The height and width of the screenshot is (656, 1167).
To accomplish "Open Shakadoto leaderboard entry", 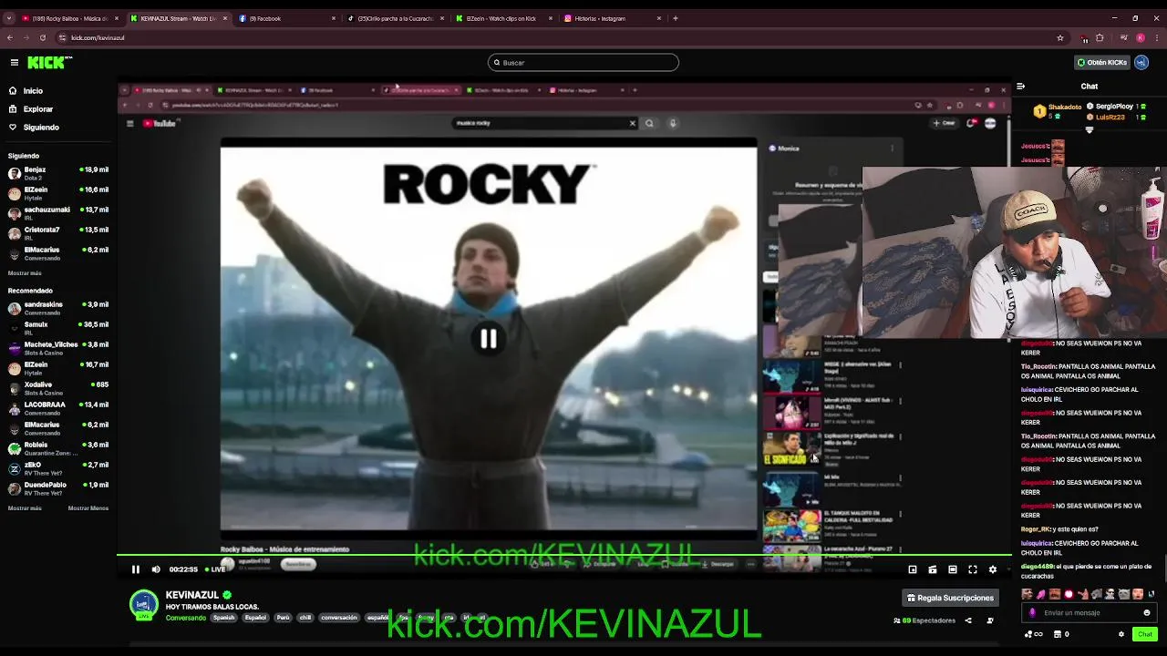I will click(1058, 110).
